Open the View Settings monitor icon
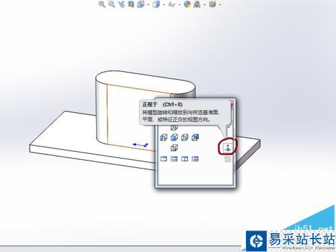336x252 pixels. tap(212, 4)
